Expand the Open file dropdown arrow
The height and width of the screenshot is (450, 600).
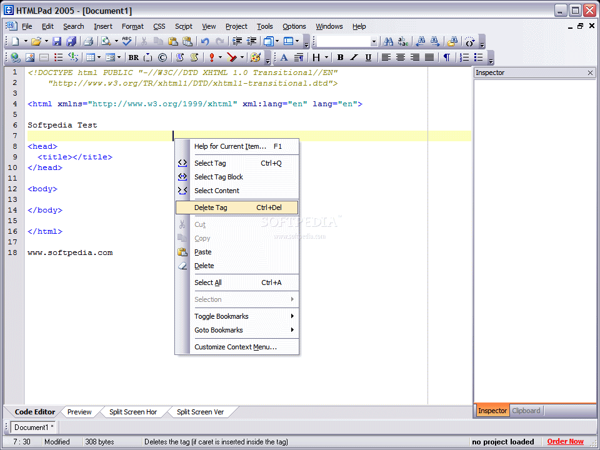click(46, 41)
